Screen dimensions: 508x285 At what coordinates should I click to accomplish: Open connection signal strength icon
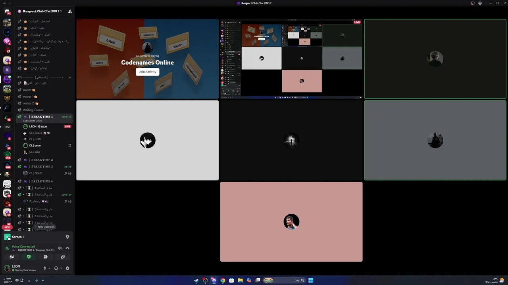7,248
